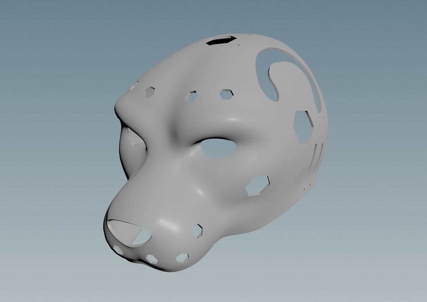The width and height of the screenshot is (427, 302).
Task: Click the dark hexagonal hole atop the head
Action: tap(221, 40)
